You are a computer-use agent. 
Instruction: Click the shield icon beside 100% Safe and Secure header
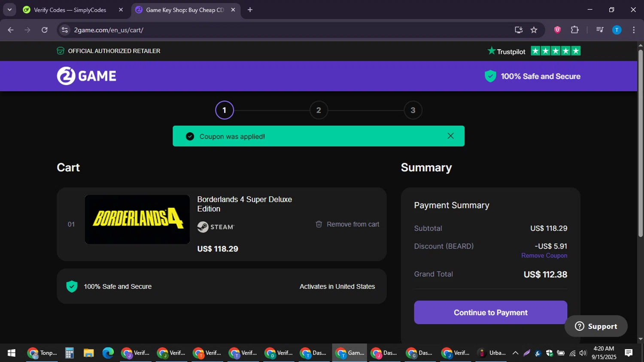490,76
